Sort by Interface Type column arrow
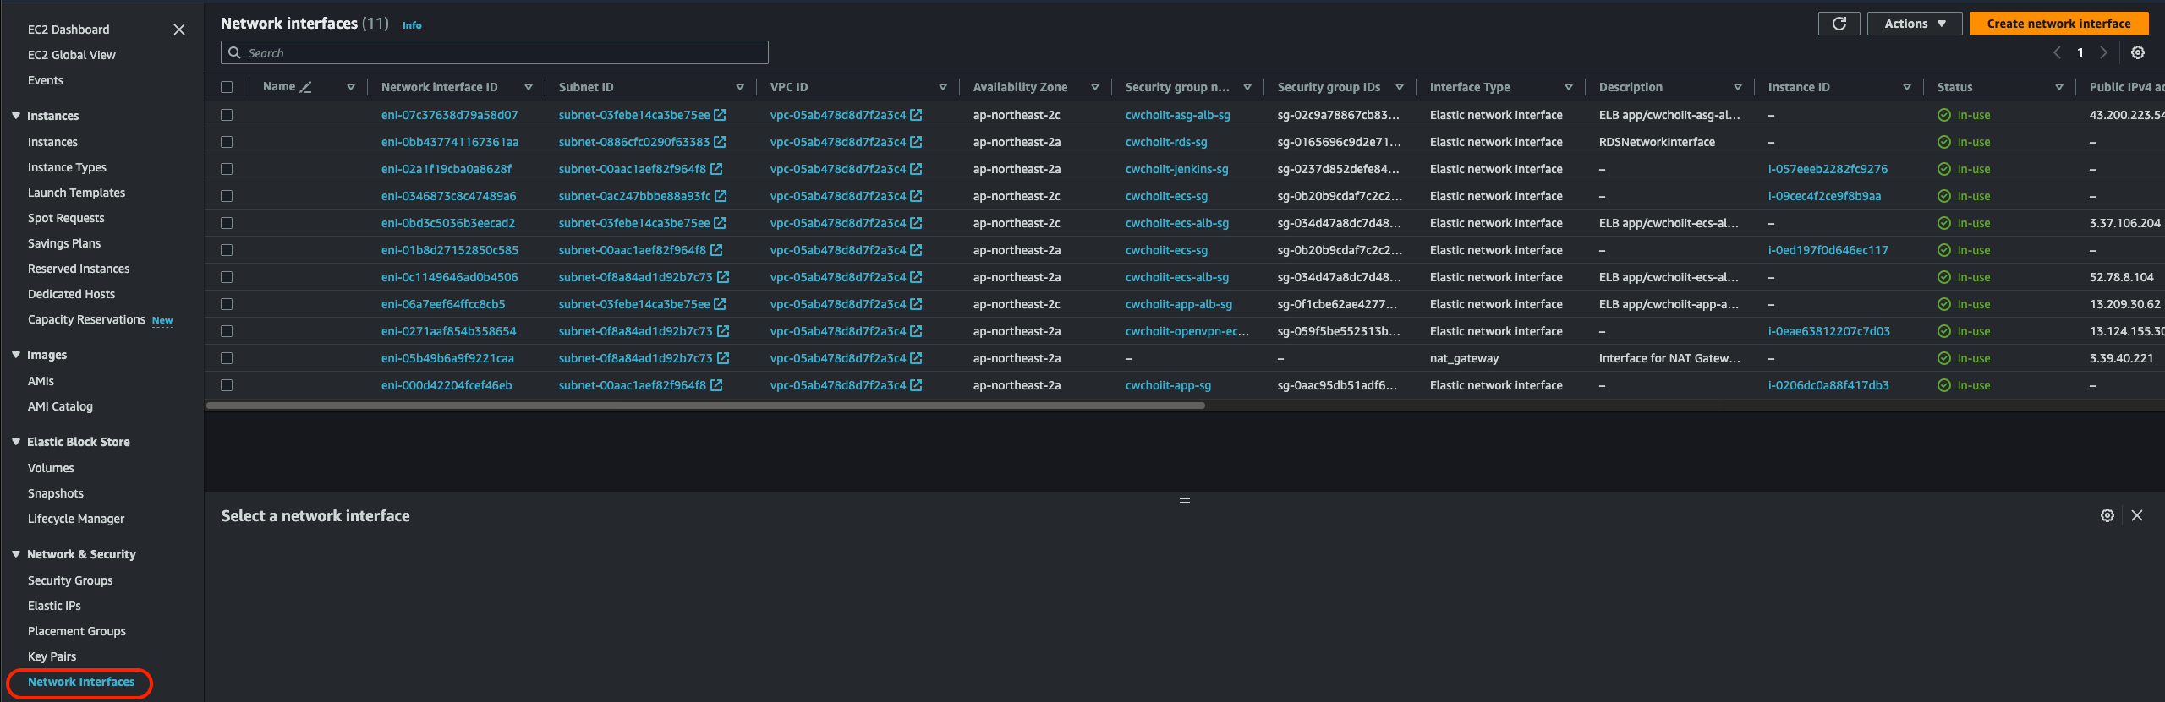The height and width of the screenshot is (702, 2165). pyautogui.click(x=1569, y=87)
